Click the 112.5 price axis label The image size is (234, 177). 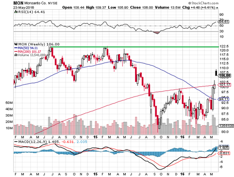(x=224, y=63)
